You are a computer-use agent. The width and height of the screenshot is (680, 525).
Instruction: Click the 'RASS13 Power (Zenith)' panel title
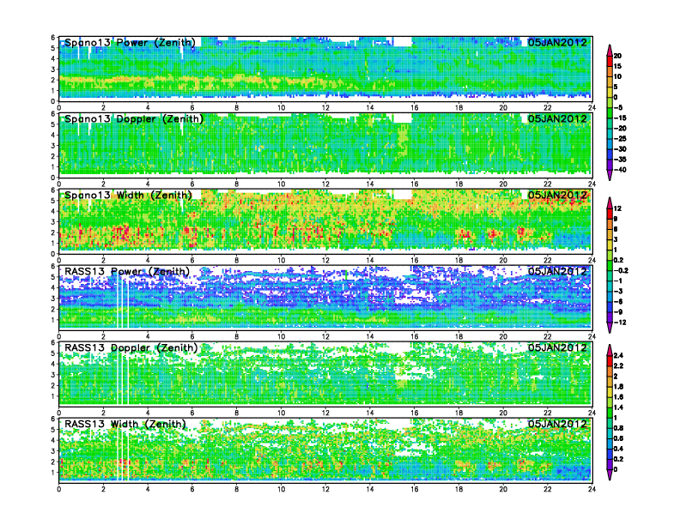coord(127,272)
